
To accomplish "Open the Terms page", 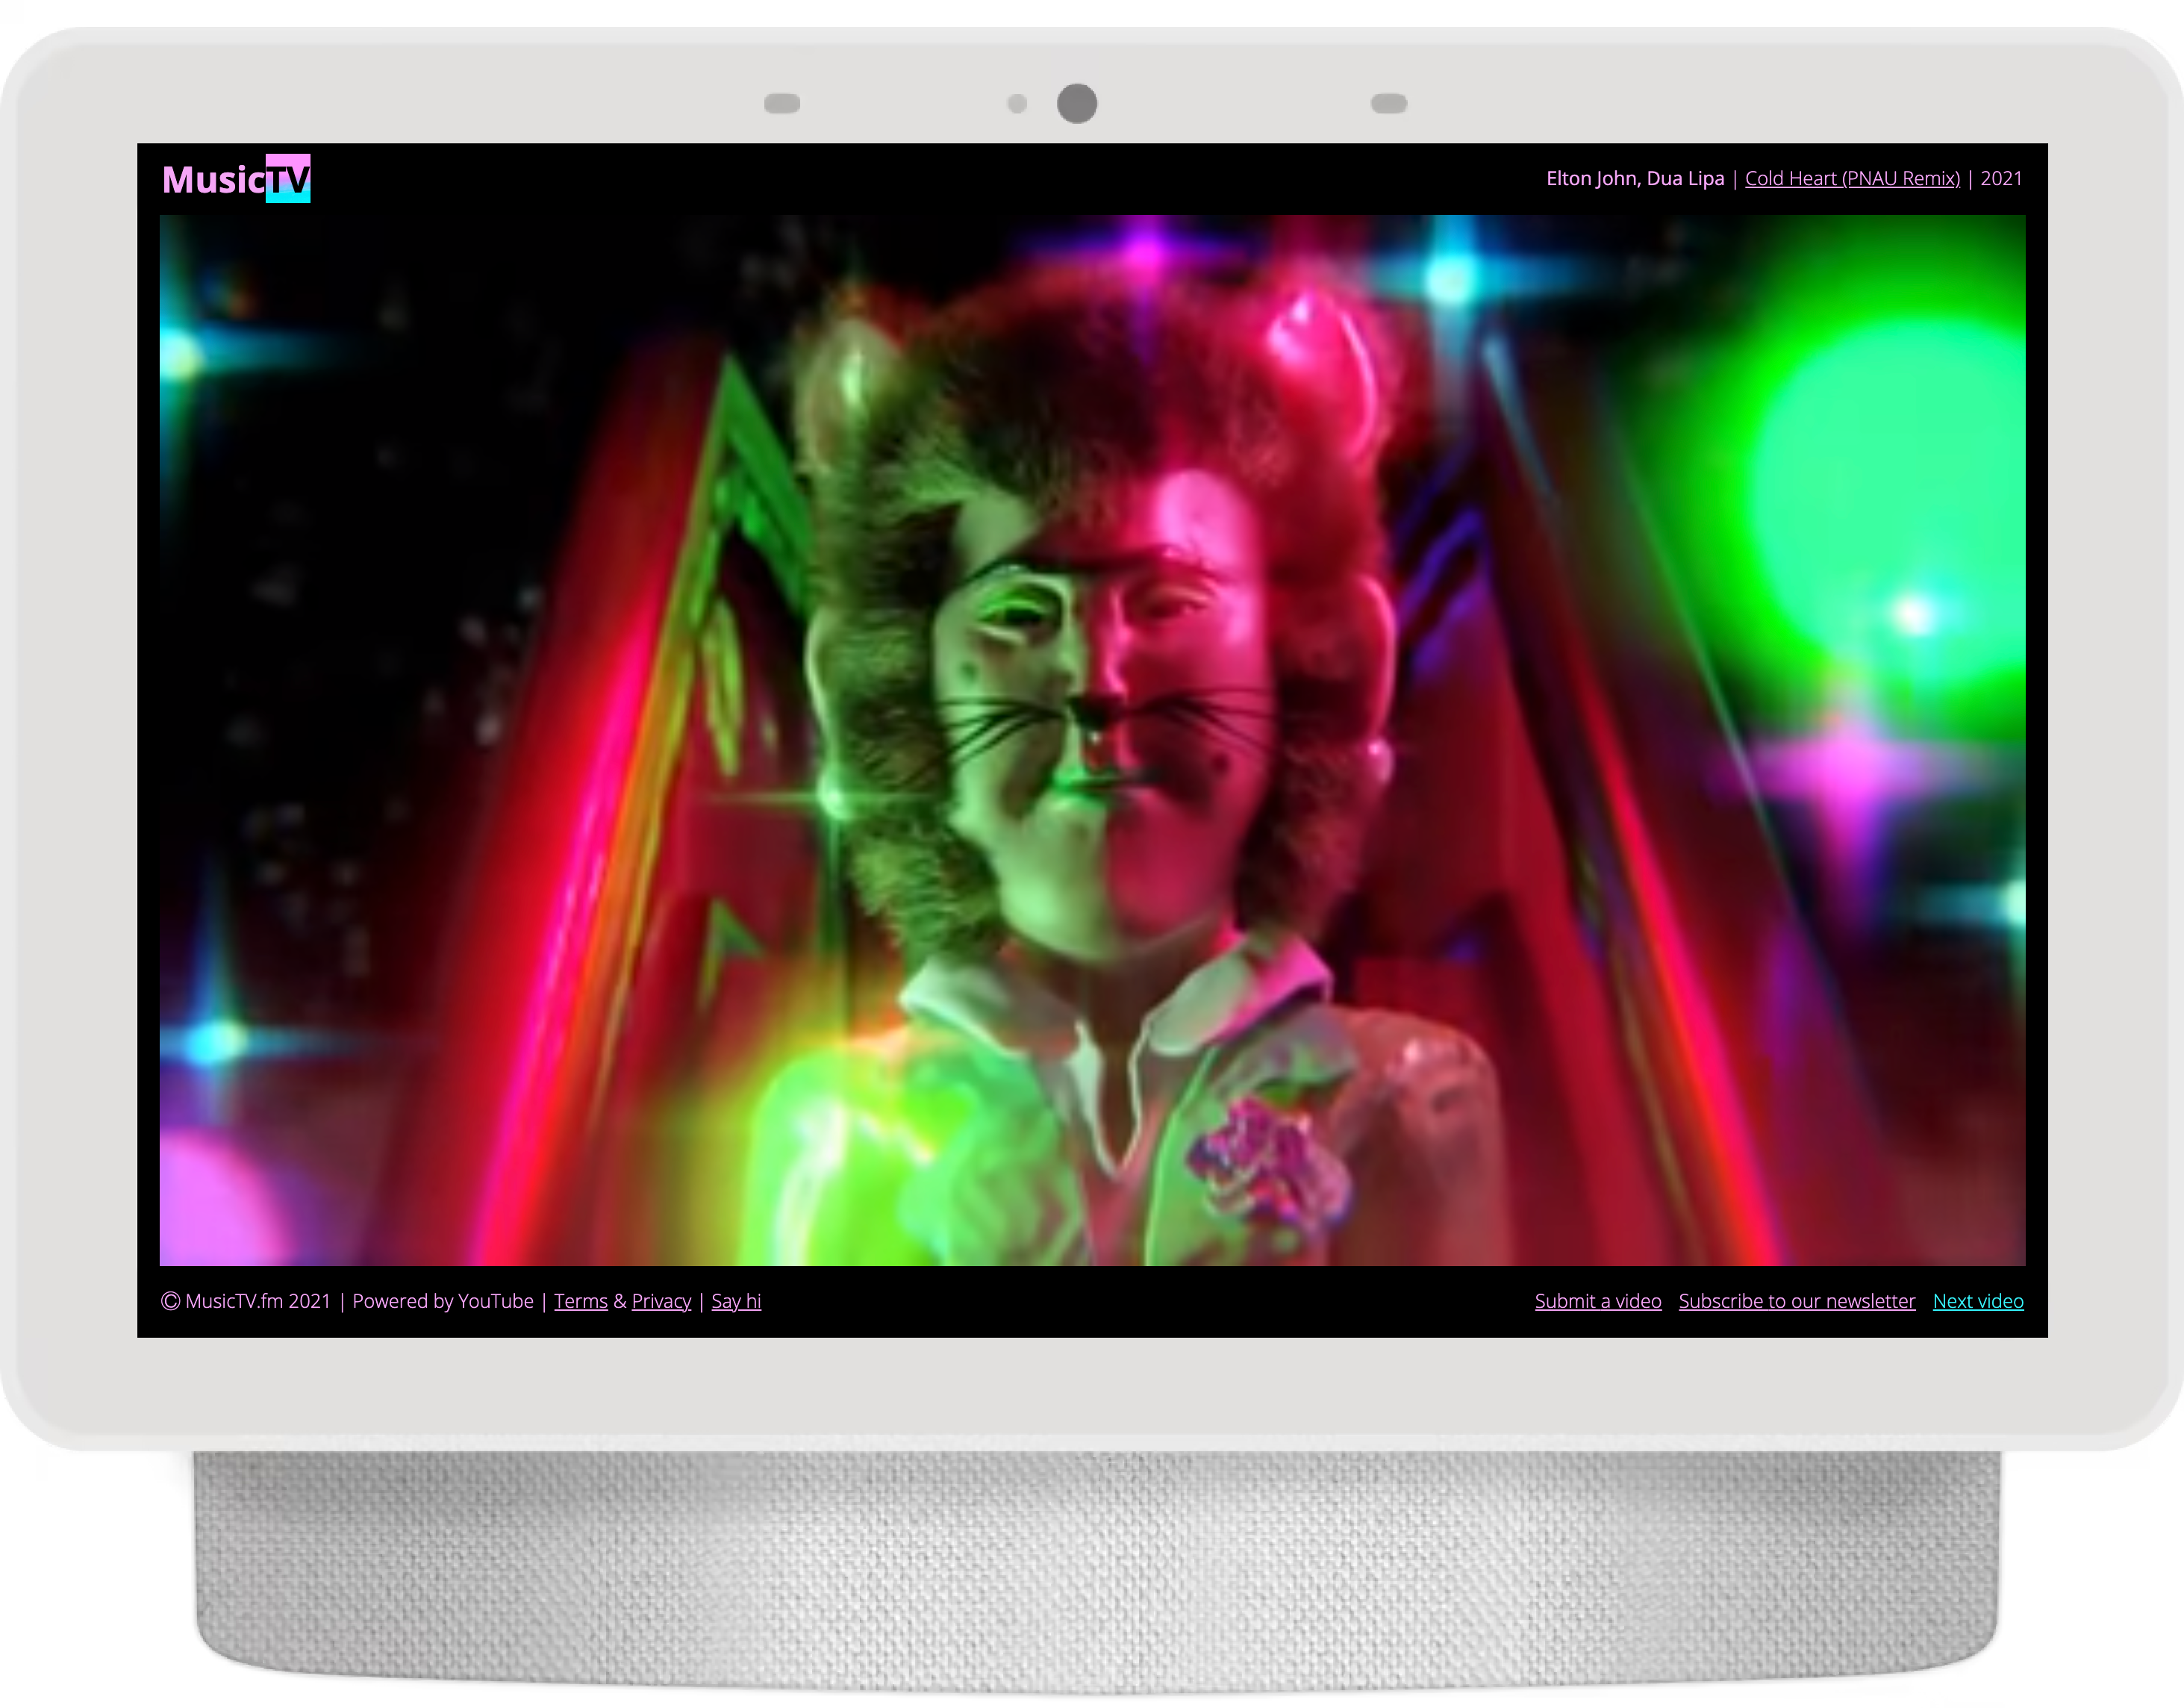I will pyautogui.click(x=581, y=1301).
